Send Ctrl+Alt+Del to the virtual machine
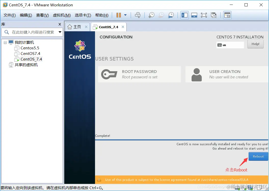 pos(138,15)
